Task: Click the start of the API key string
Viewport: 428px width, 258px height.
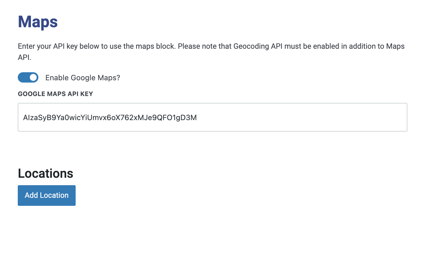Action: 23,118
